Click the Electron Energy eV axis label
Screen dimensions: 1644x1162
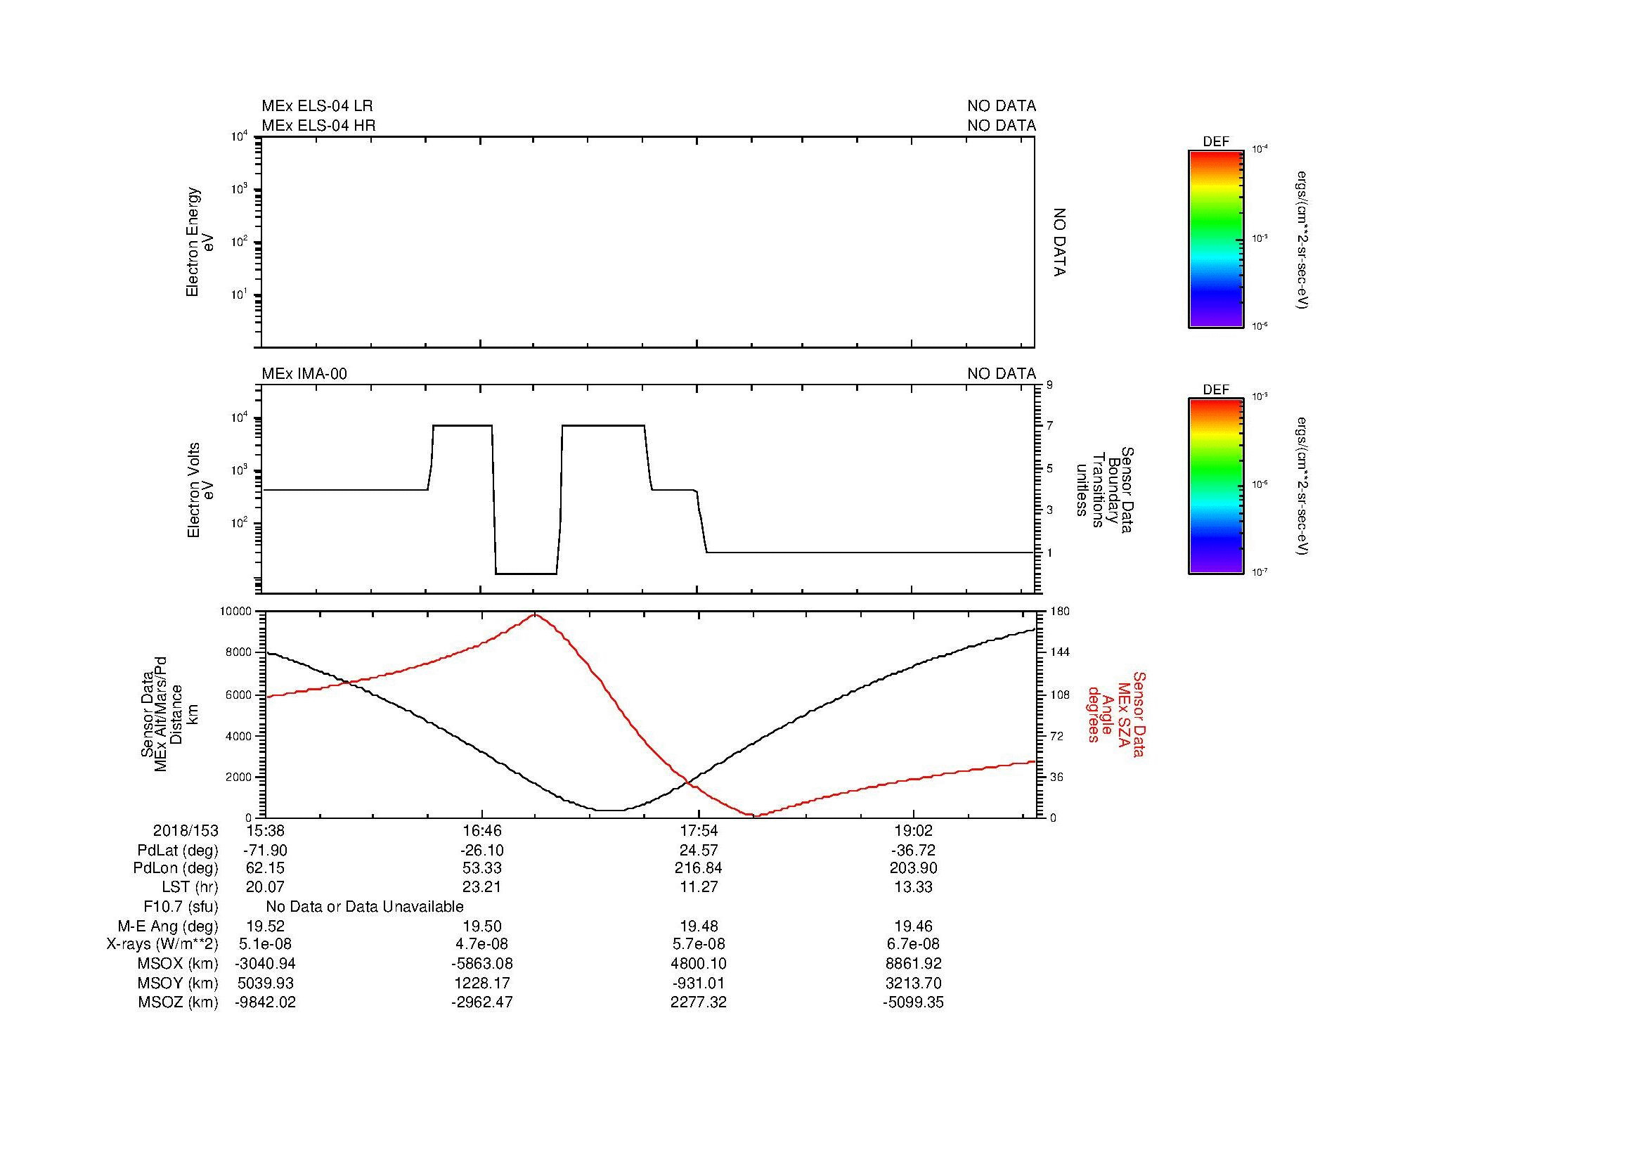(200, 242)
